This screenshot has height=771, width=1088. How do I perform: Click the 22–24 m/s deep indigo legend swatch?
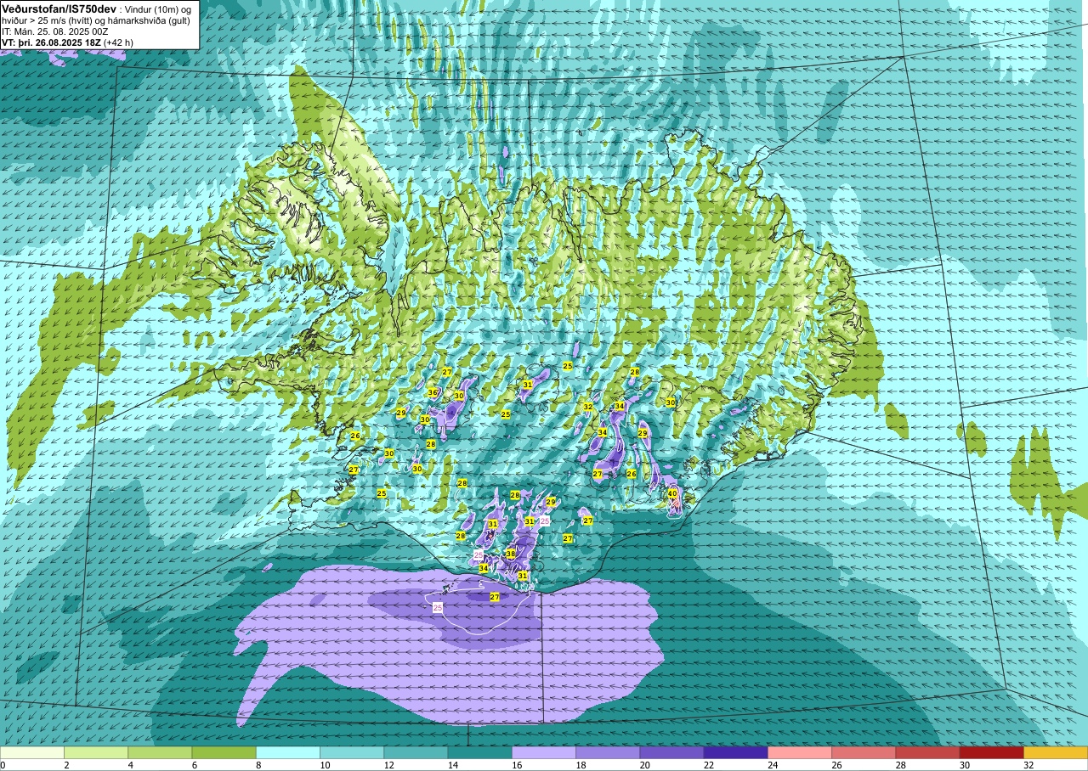[735, 752]
